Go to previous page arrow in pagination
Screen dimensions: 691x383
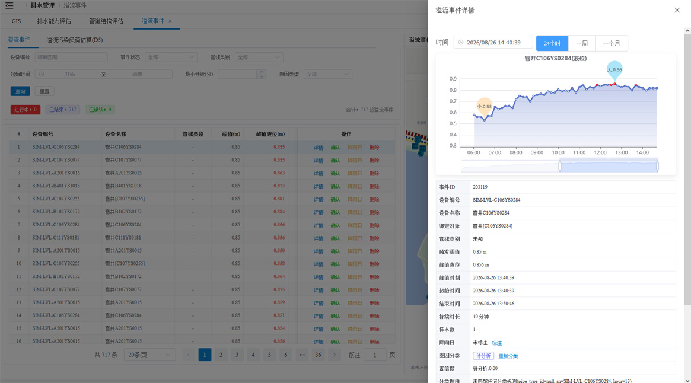pyautogui.click(x=189, y=355)
